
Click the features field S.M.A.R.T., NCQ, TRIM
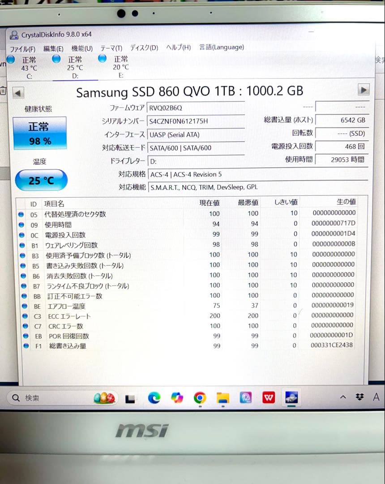(x=258, y=187)
